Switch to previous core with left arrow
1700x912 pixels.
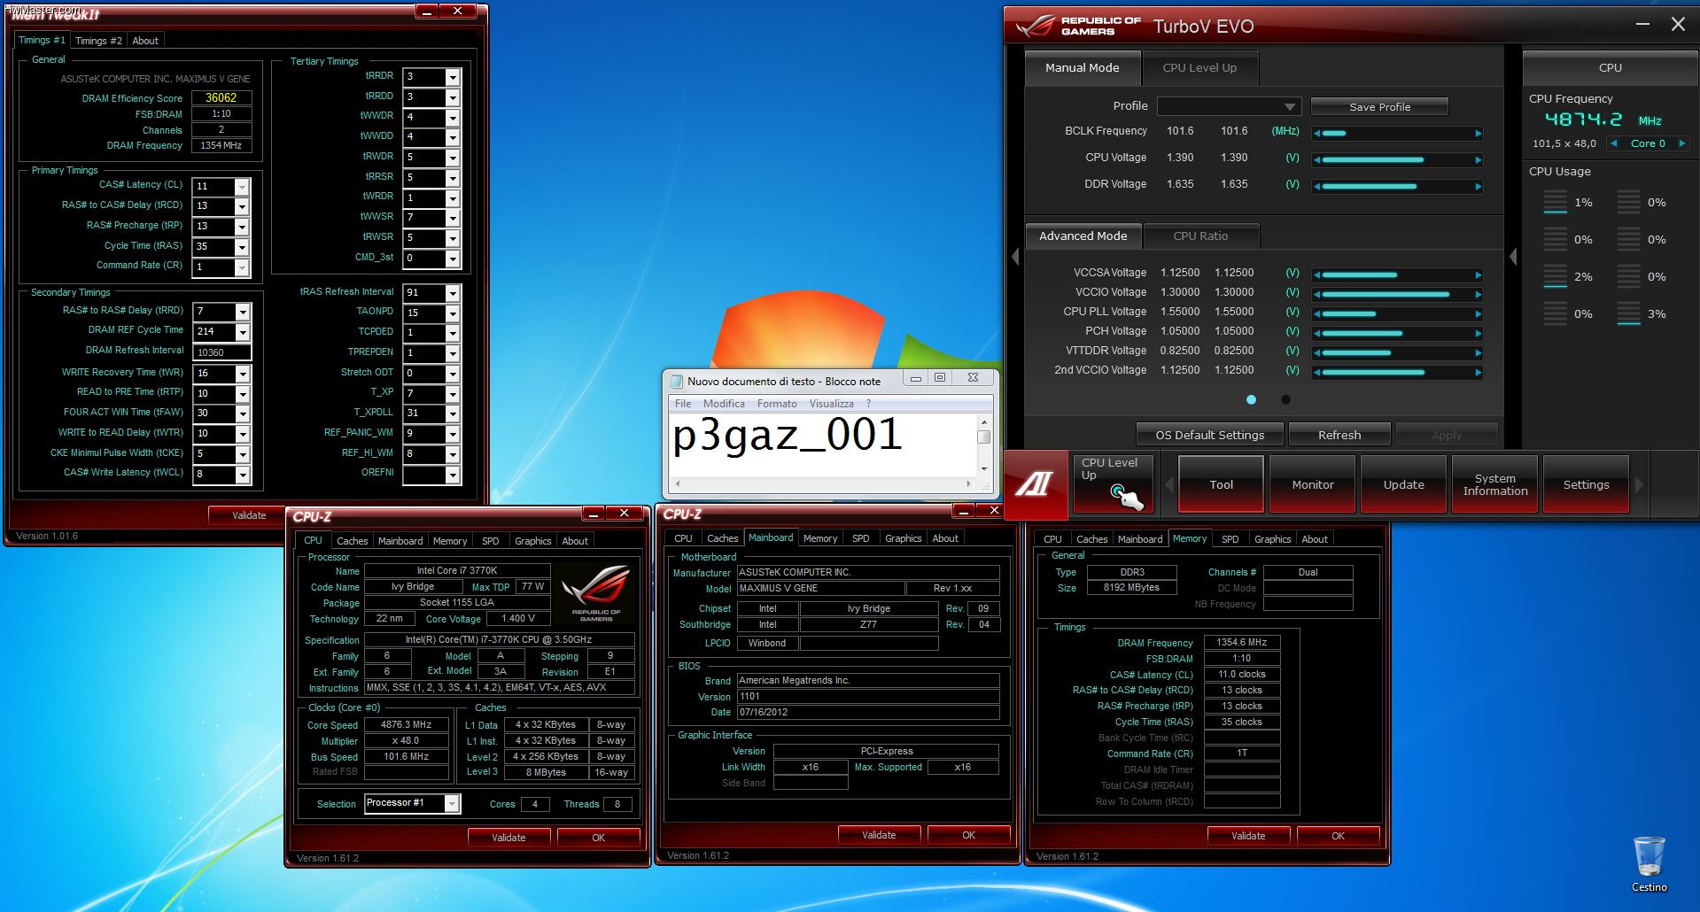[x=1614, y=143]
